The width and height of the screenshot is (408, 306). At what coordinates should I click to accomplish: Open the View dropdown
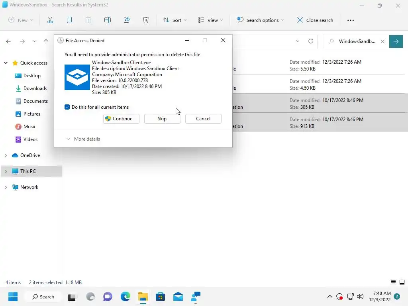pos(210,20)
